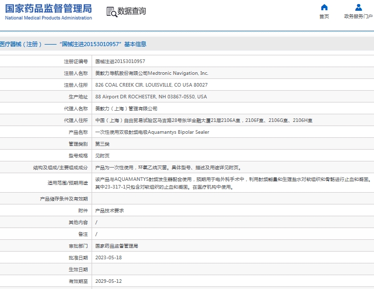Click the 注册人名称 row label

[76, 73]
